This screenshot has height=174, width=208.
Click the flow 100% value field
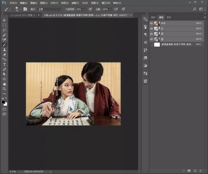pyautogui.click(x=105, y=9)
